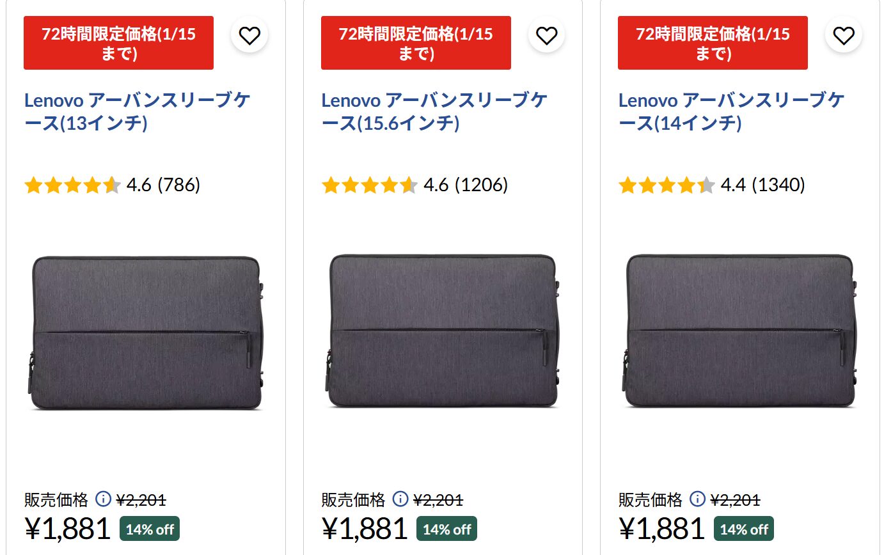This screenshot has height=555, width=884.
Task: Toggle the wishlist heart on the left product
Action: point(249,35)
